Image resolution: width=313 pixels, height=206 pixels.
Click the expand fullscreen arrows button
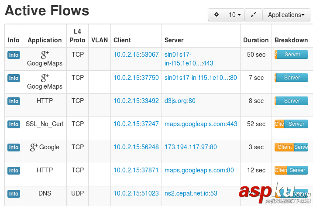pyautogui.click(x=254, y=15)
